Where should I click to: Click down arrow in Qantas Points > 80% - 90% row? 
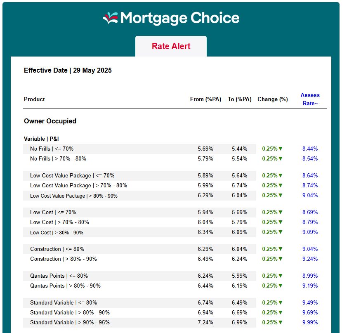coord(281,286)
